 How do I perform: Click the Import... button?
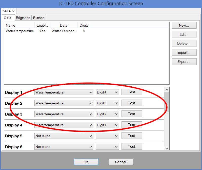pyautogui.click(x=184, y=52)
